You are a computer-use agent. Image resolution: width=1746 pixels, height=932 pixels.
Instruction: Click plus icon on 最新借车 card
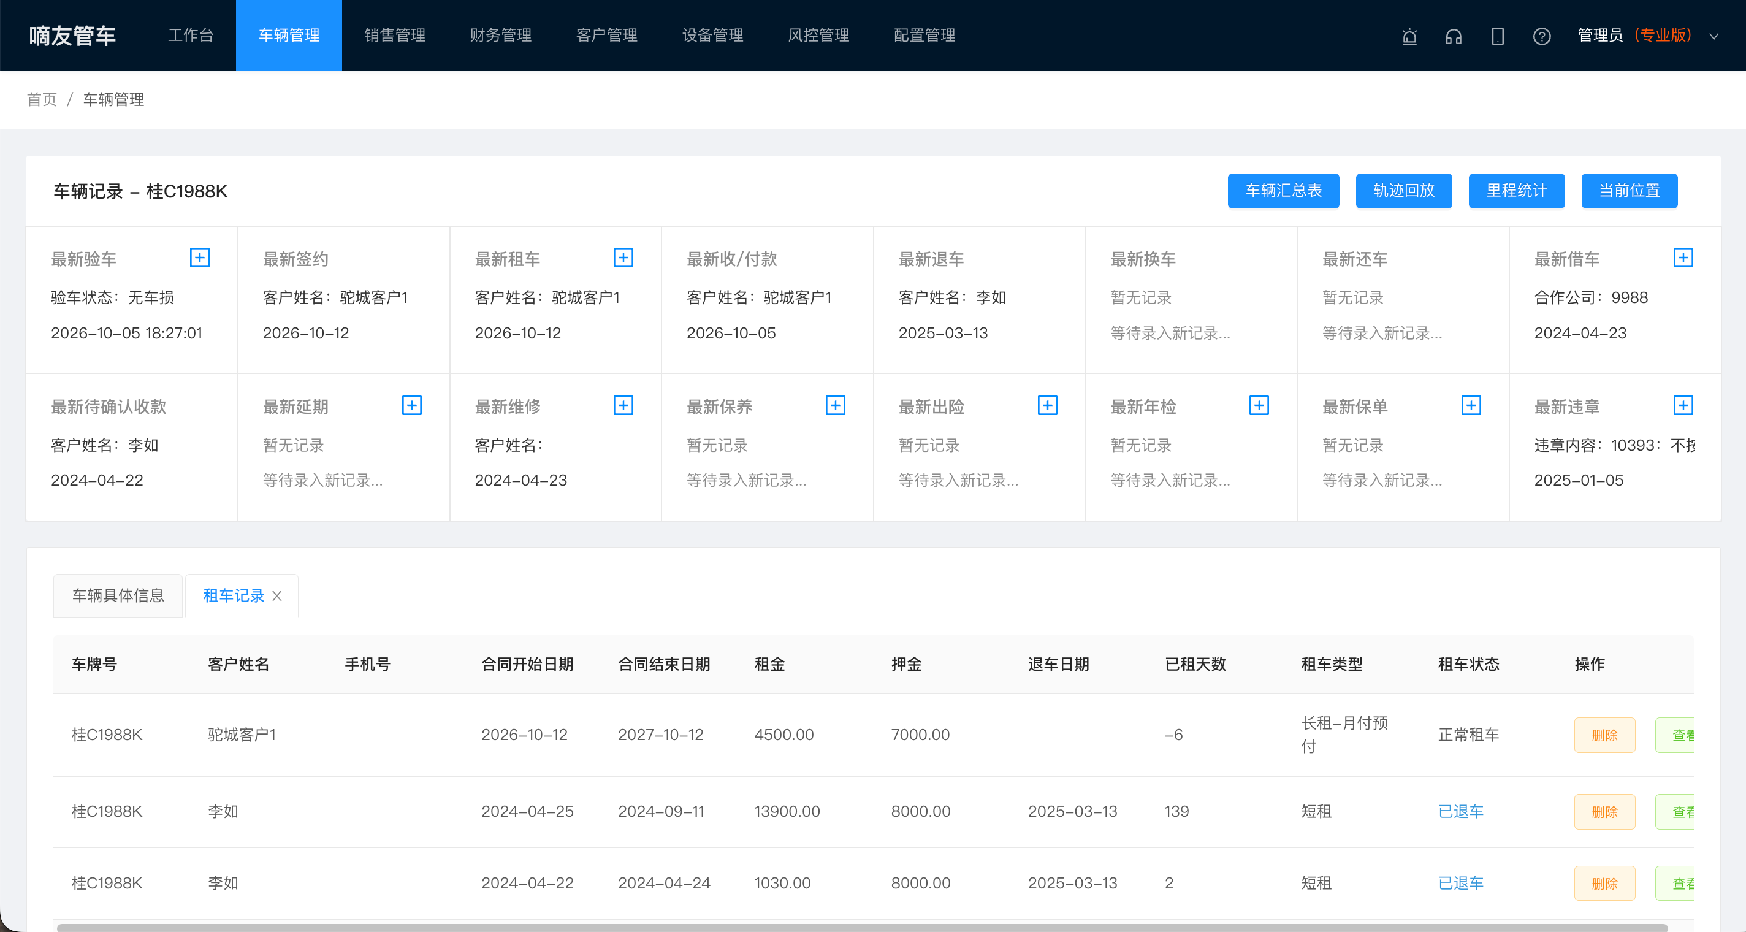(1682, 258)
